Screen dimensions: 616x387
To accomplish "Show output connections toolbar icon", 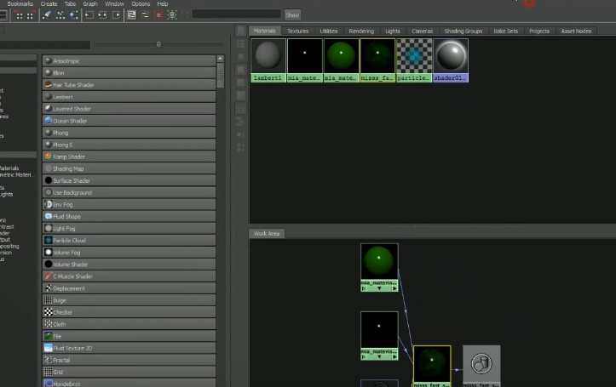I will 116,15.
